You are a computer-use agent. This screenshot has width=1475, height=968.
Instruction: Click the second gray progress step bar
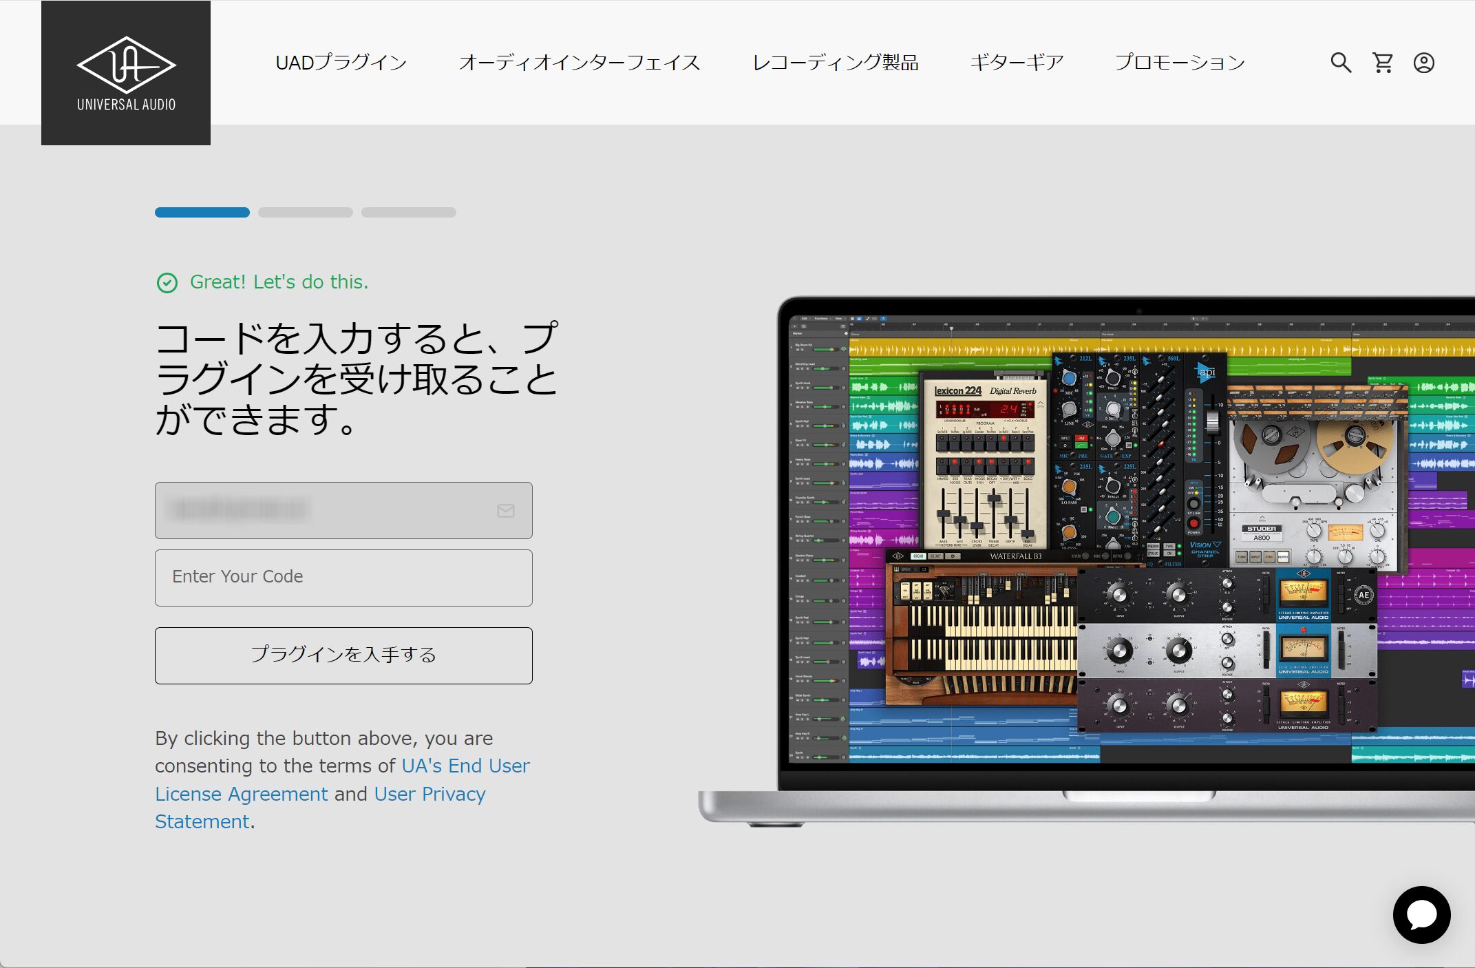click(x=306, y=212)
